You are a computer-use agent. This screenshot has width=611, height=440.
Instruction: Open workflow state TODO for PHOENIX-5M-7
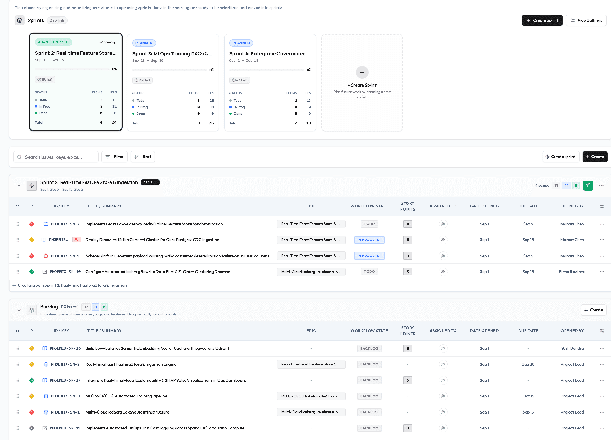click(369, 224)
